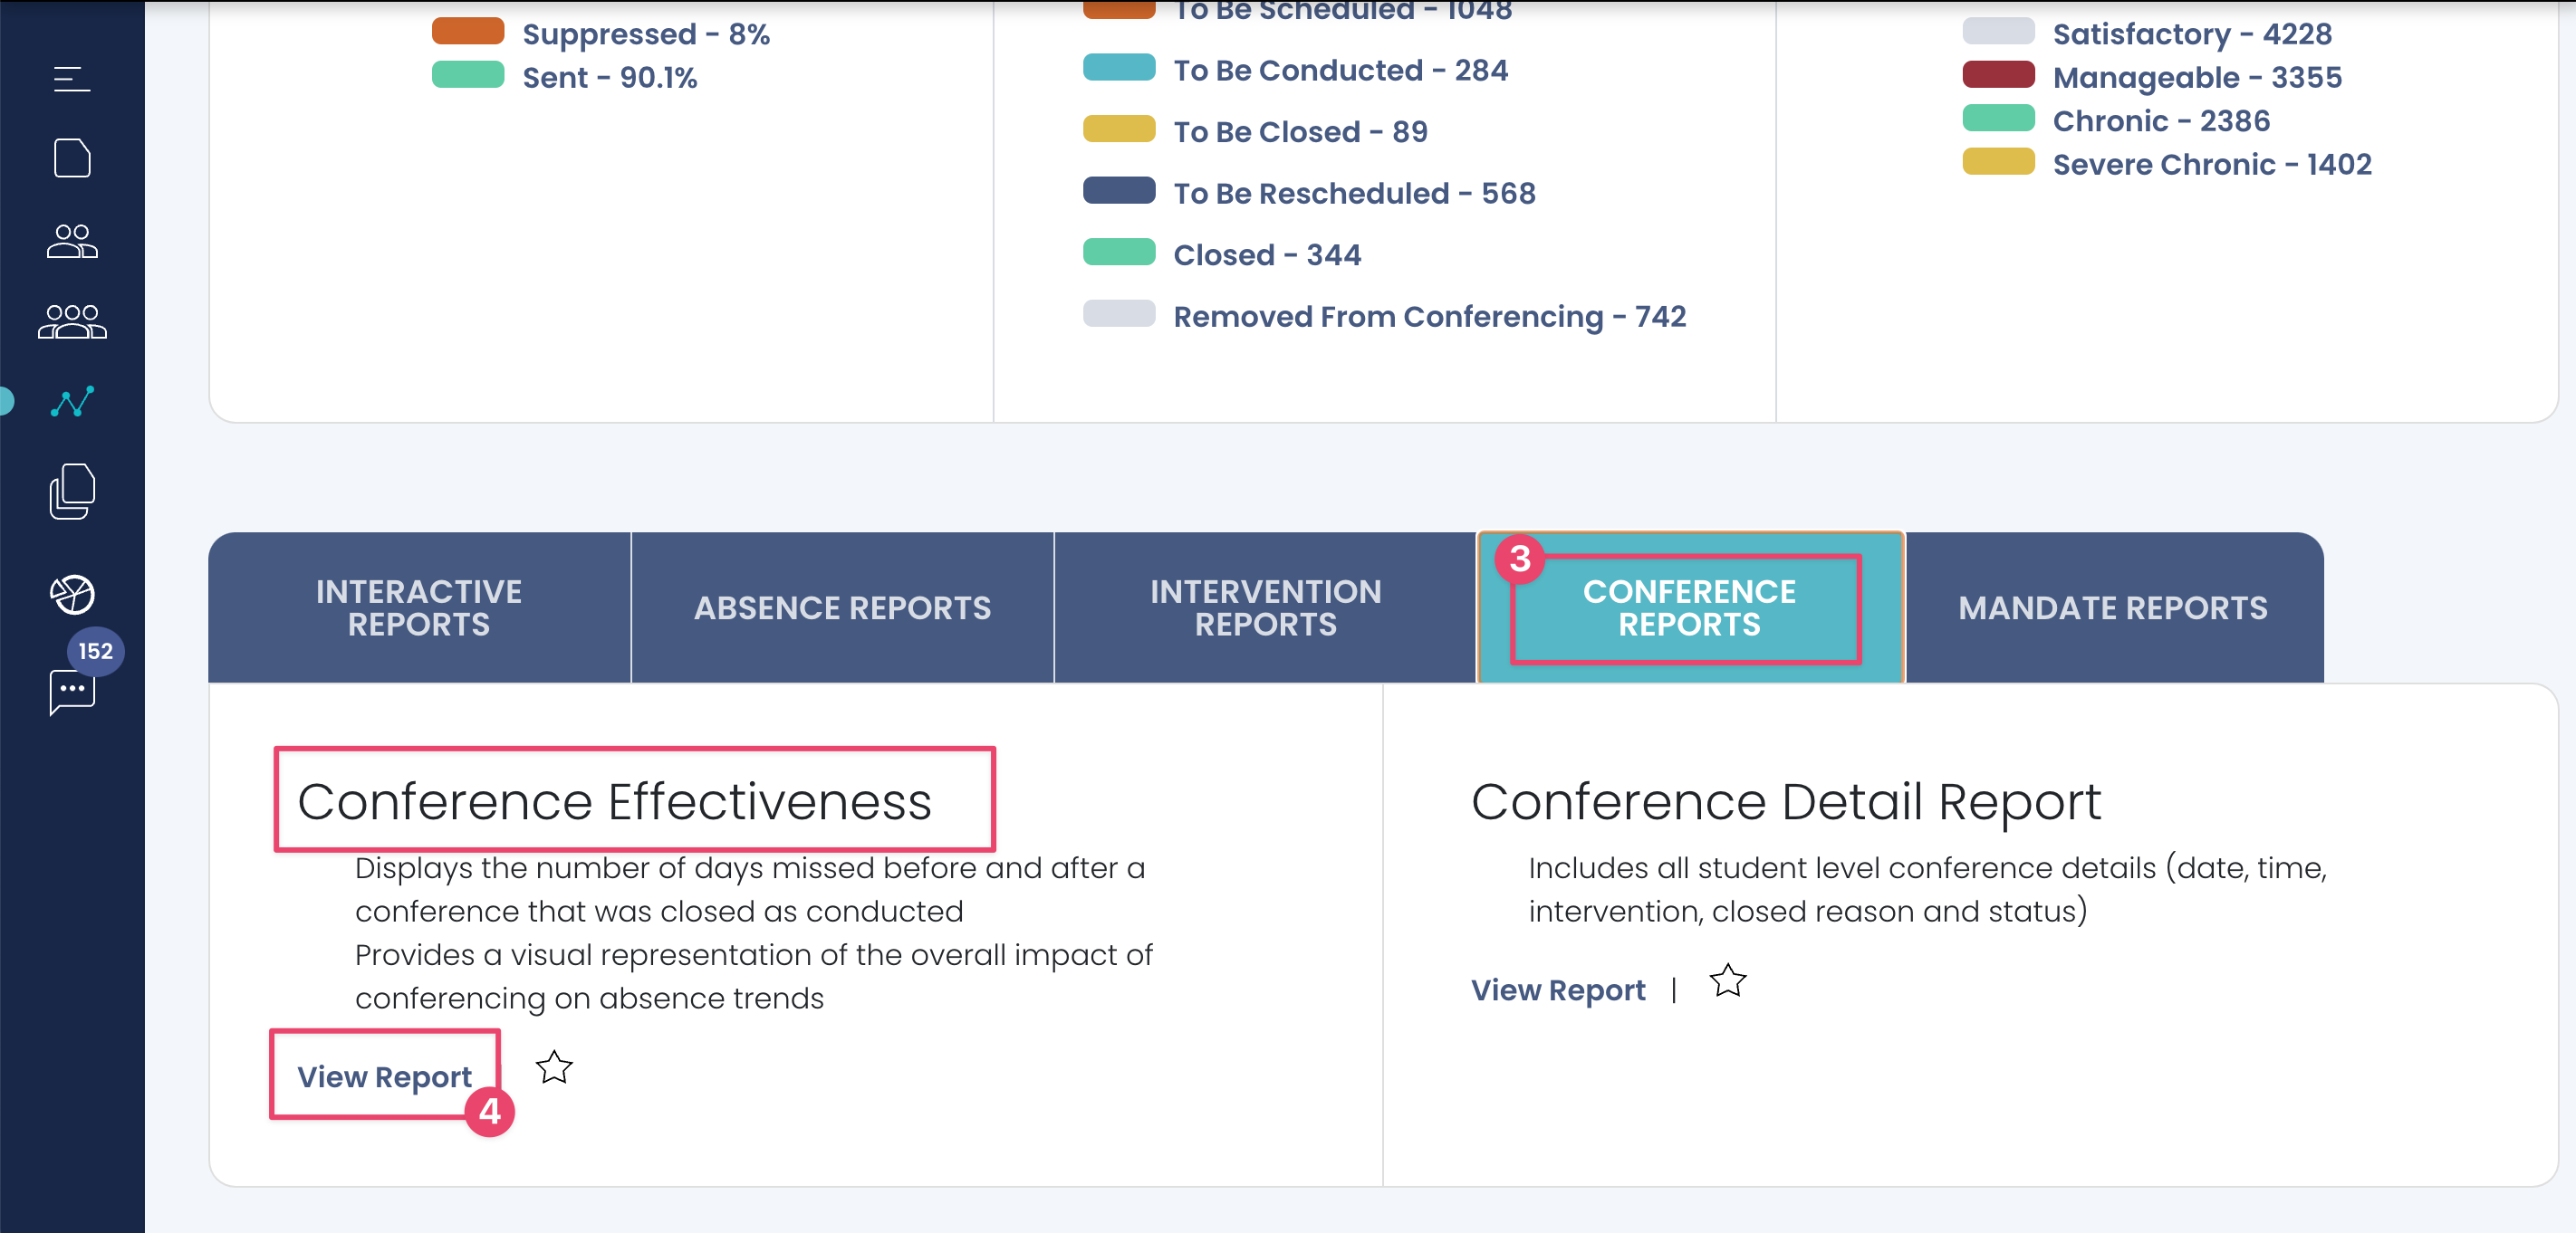Click the 'Severe Chronic - 1402' legend label

click(2212, 164)
